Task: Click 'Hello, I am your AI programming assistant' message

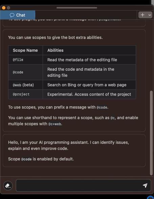Action: point(69,146)
